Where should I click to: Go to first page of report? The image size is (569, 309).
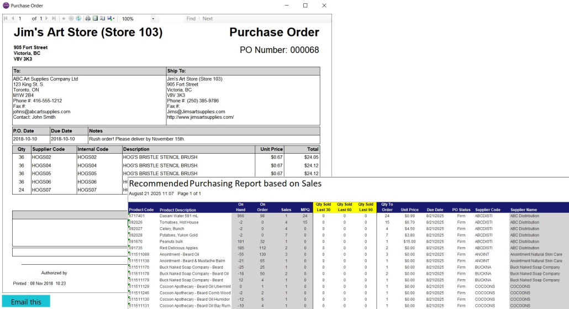tap(6, 19)
